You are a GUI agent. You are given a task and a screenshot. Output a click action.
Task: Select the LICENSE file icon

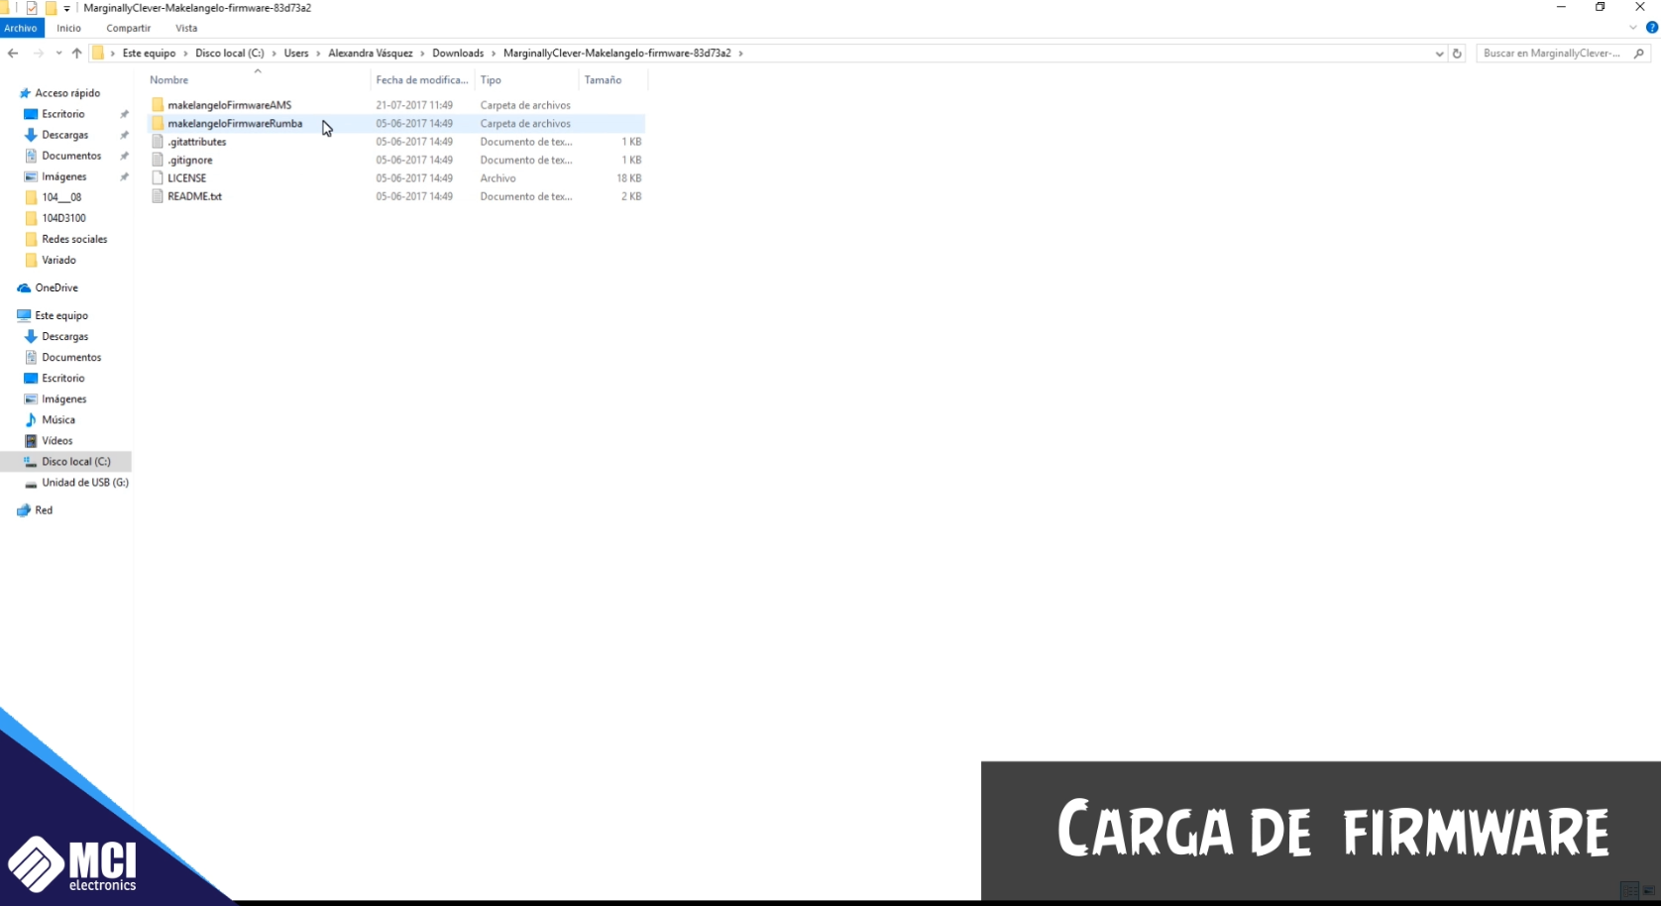[158, 178]
